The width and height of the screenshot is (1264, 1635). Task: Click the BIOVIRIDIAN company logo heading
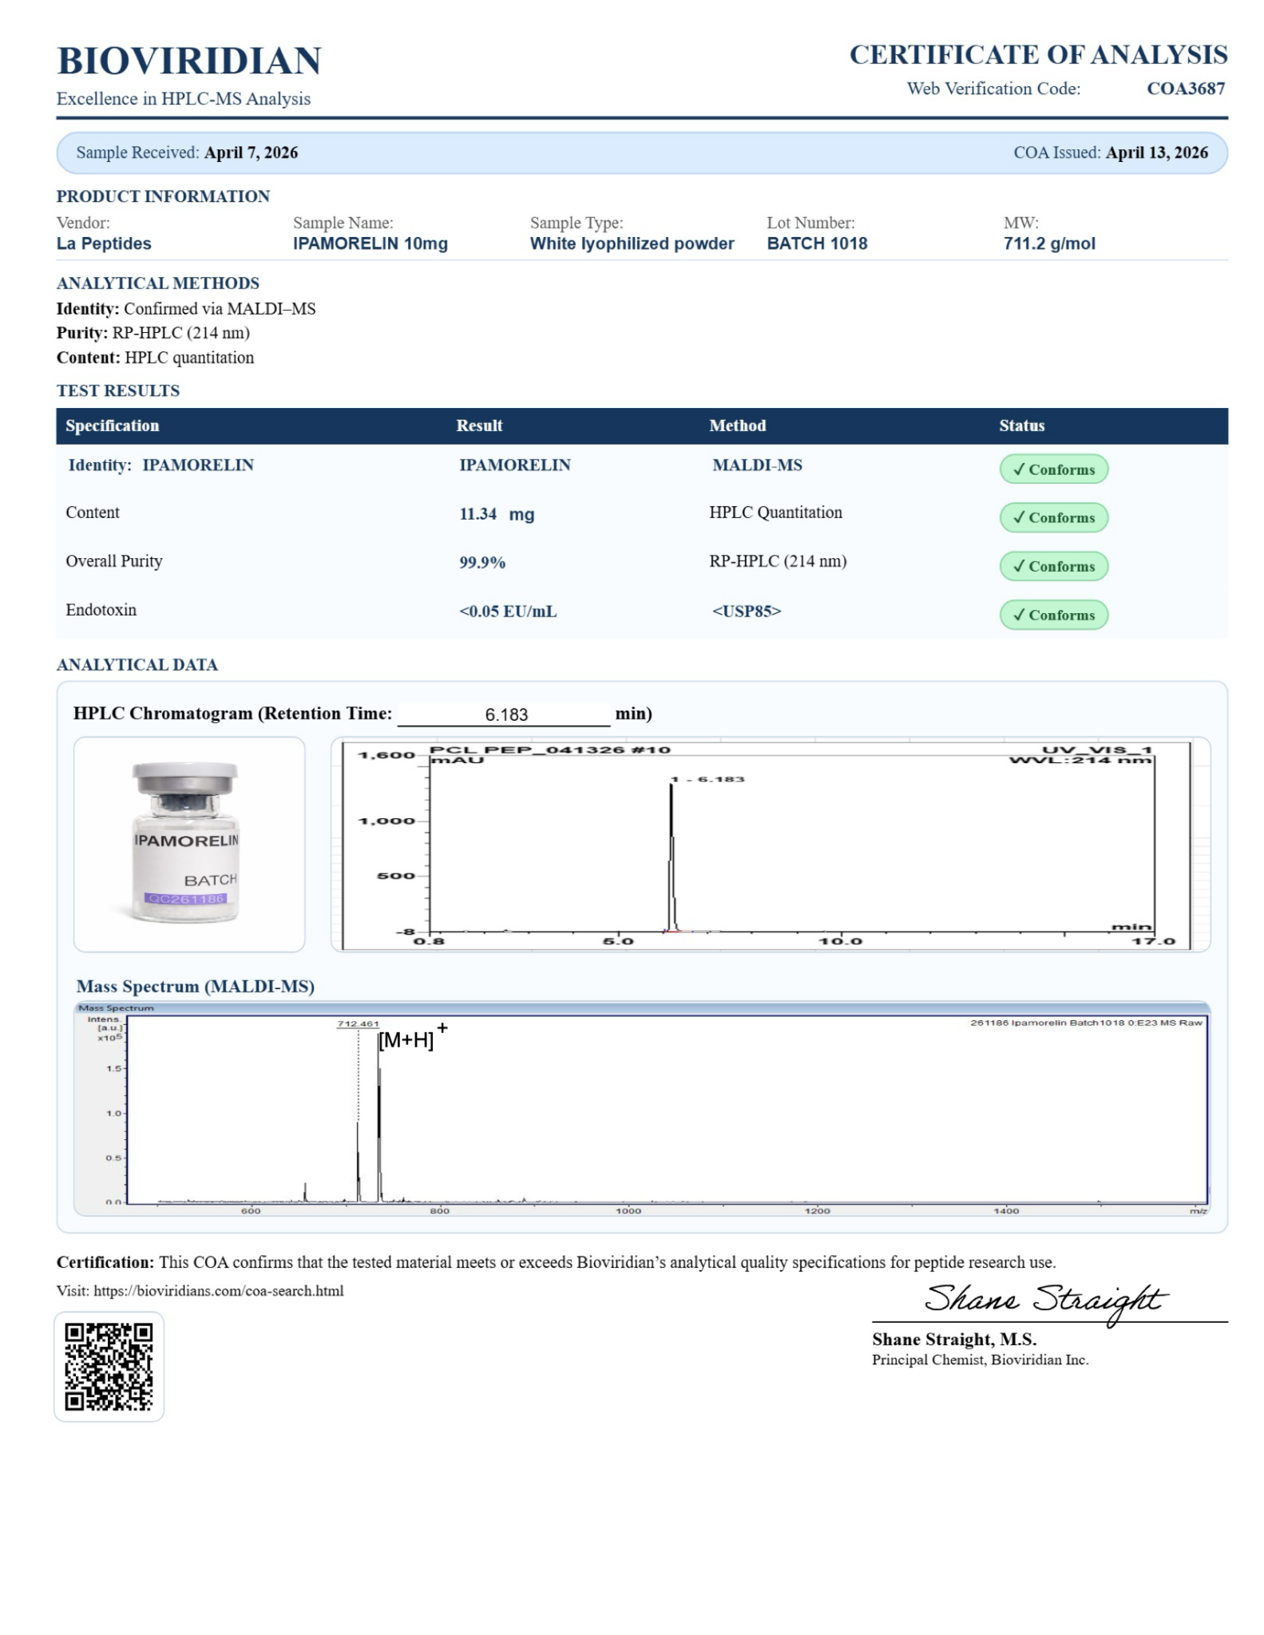tap(189, 61)
